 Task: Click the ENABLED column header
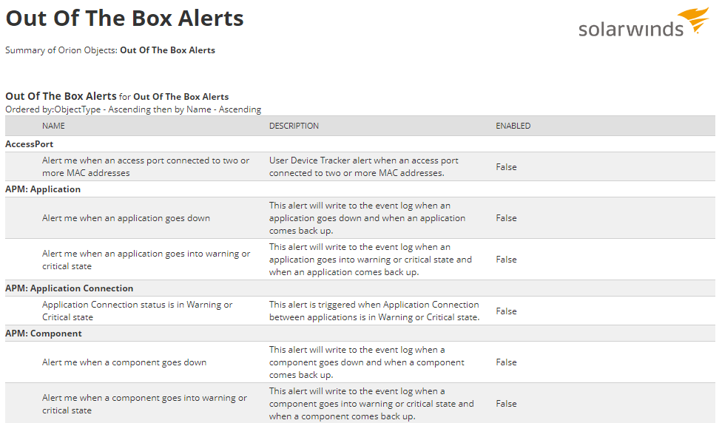tap(513, 126)
